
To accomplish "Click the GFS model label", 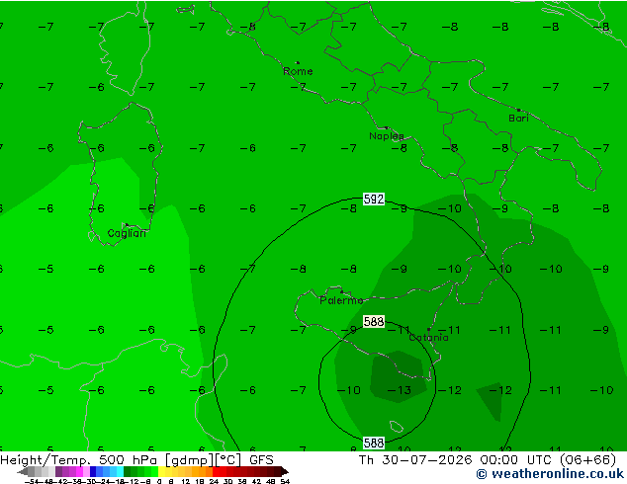I will [261, 459].
